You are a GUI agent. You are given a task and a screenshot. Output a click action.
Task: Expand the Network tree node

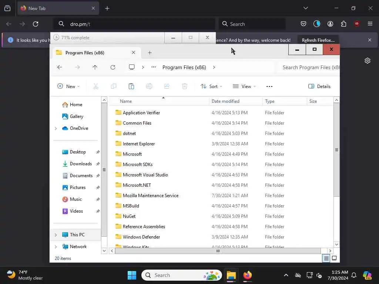click(56, 247)
